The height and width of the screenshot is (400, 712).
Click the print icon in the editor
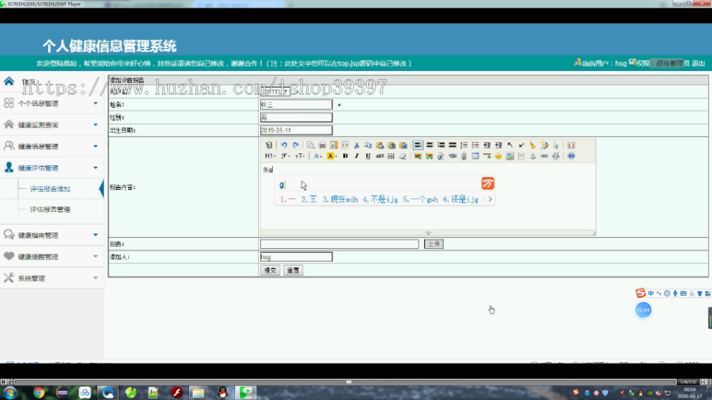[x=322, y=145]
